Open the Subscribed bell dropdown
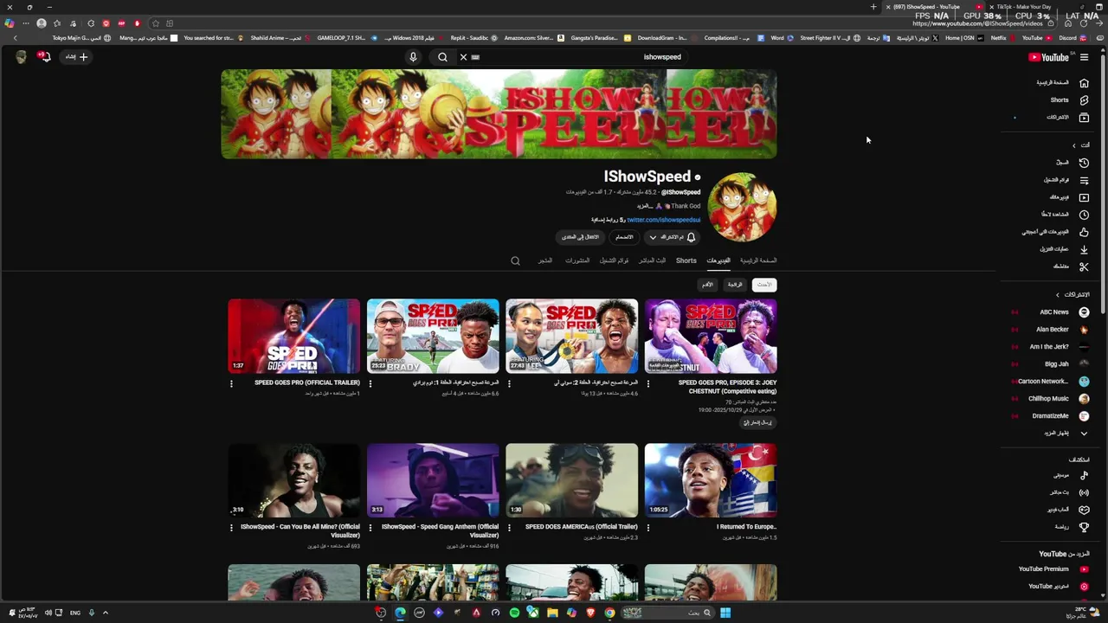Viewport: 1108px width, 623px height. pyautogui.click(x=673, y=237)
